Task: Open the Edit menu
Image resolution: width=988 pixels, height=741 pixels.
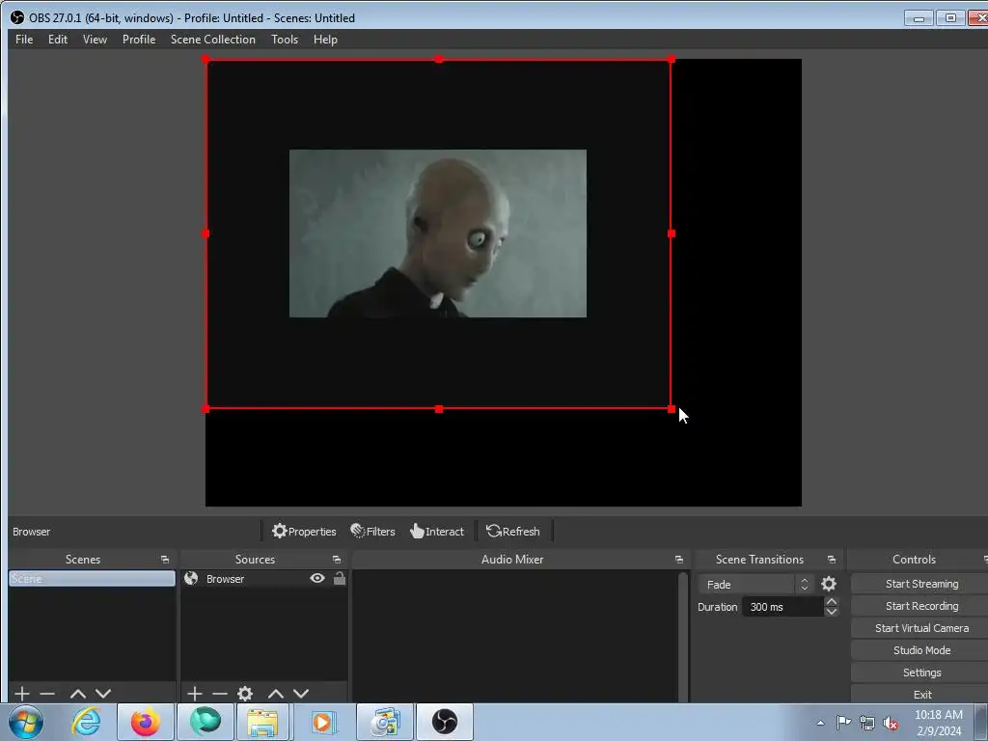Action: click(57, 39)
